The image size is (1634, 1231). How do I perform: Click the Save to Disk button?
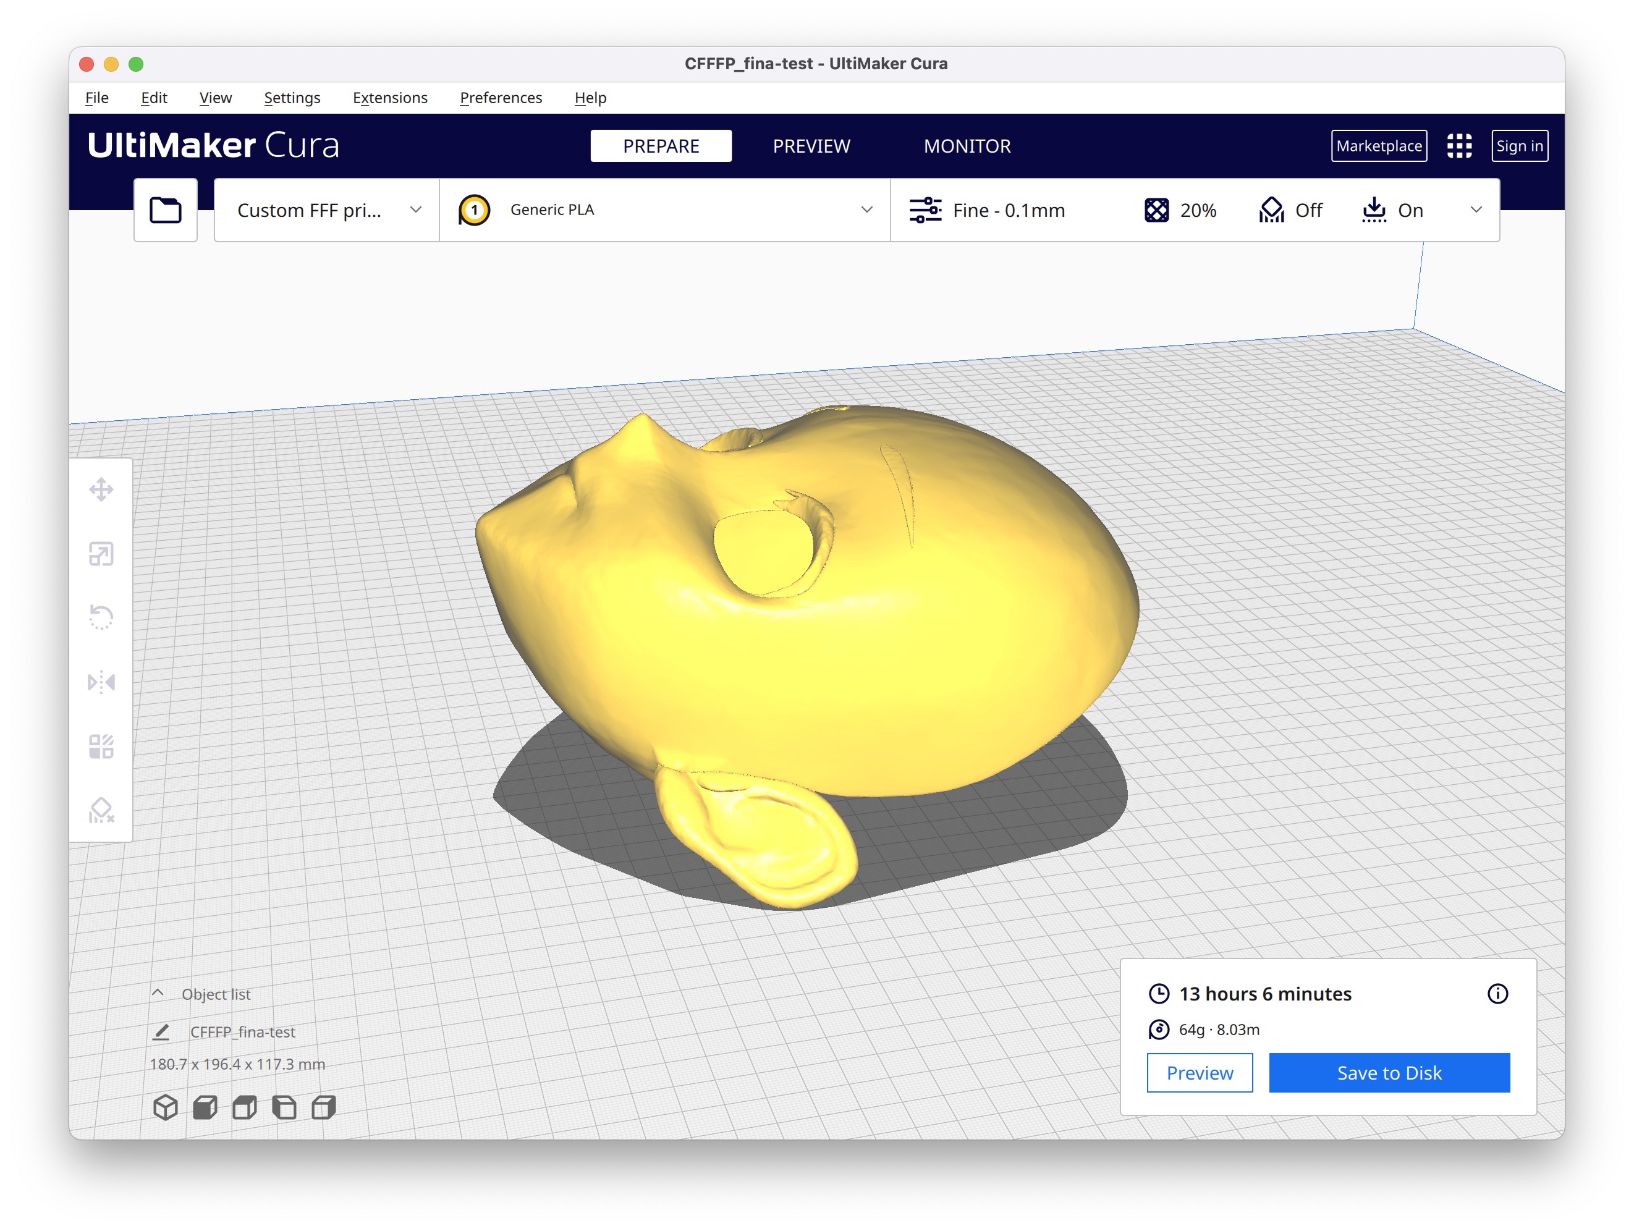(1389, 1073)
